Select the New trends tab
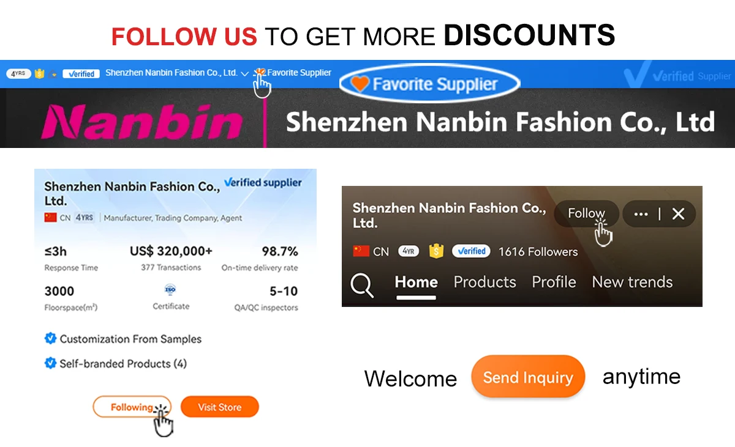 [x=632, y=282]
